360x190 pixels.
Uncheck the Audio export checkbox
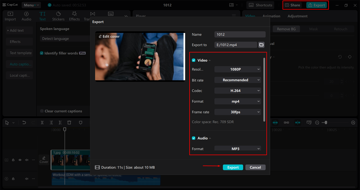[193, 138]
